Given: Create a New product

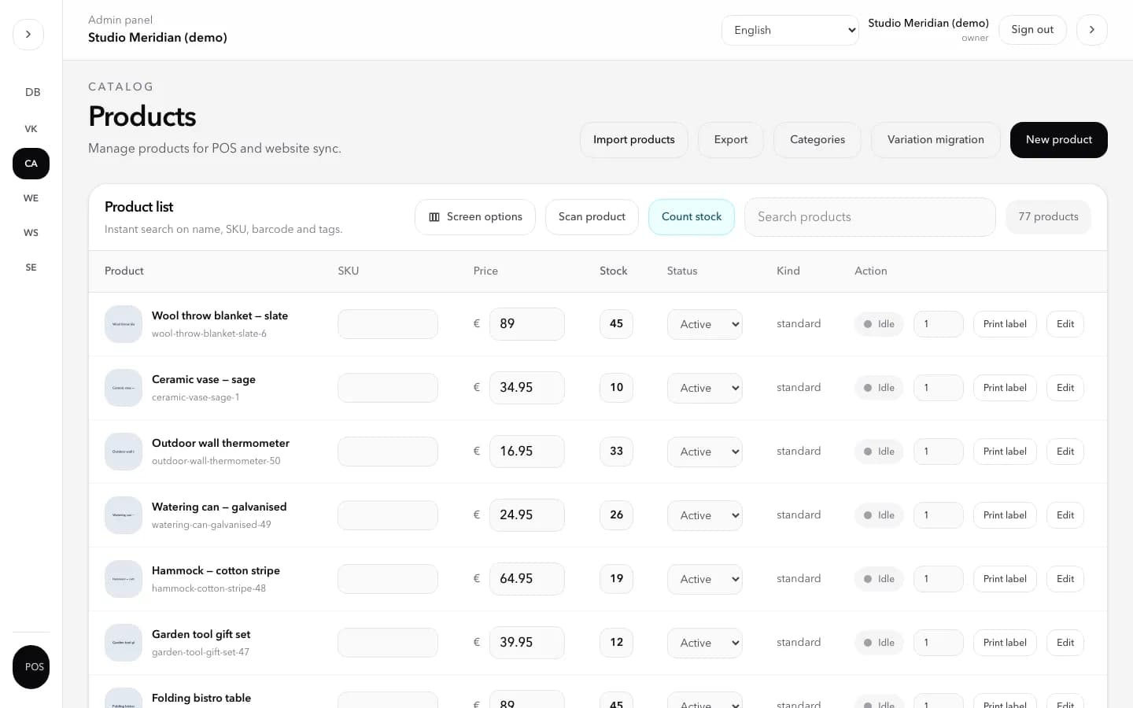Looking at the screenshot, I should point(1059,140).
